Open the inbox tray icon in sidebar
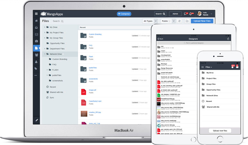The width and height of the screenshot is (248, 145). click(36, 28)
